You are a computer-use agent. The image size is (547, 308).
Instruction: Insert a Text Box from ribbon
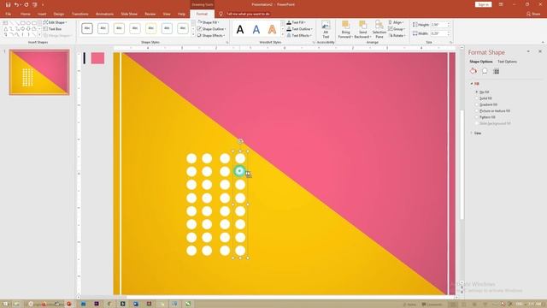(x=53, y=29)
